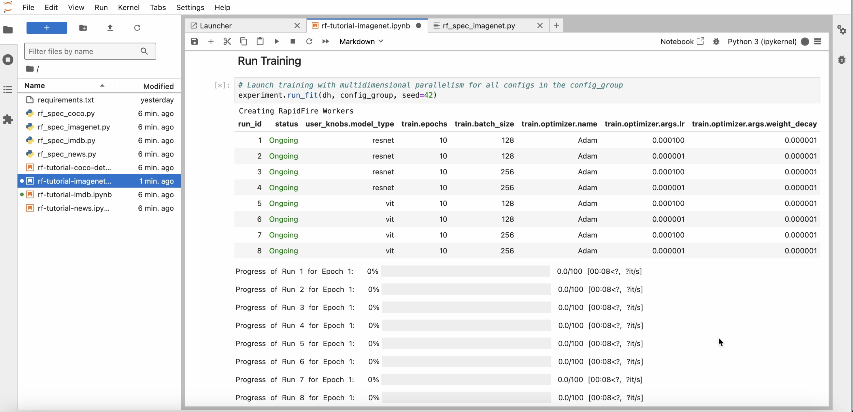Open the Tabs menu
This screenshot has width=853, height=412.
pyautogui.click(x=158, y=7)
